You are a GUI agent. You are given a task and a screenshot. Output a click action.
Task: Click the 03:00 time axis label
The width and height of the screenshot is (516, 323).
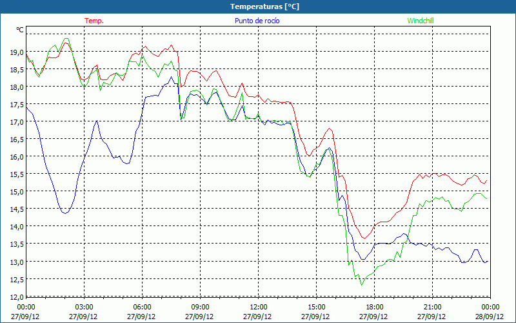tap(84, 307)
